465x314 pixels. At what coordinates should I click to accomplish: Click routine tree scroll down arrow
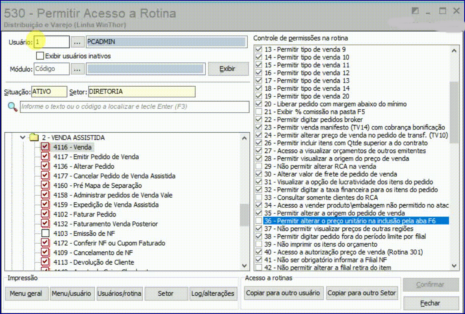pos(244,266)
